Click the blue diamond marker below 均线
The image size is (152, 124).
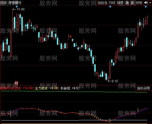pyautogui.click(x=110, y=6)
